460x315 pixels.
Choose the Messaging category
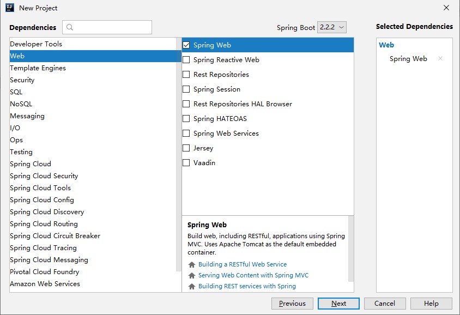[x=93, y=116]
